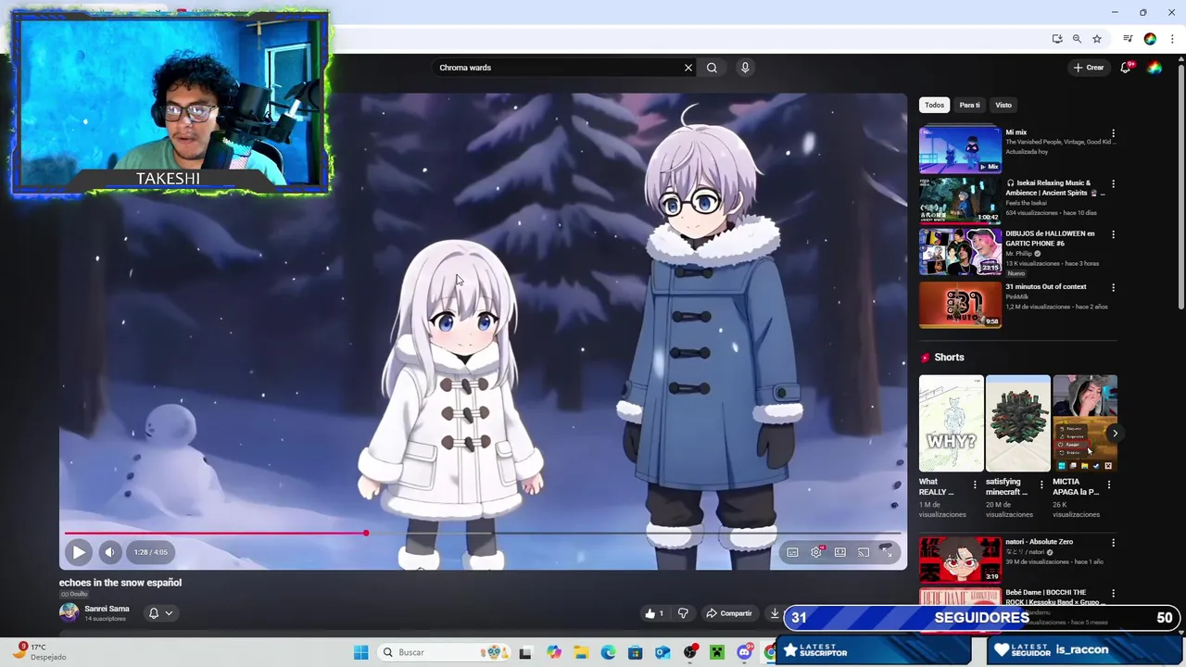Open DIBUJOS de HALLOWEEN video title
Screen dimensions: 1186x667
pos(1050,238)
